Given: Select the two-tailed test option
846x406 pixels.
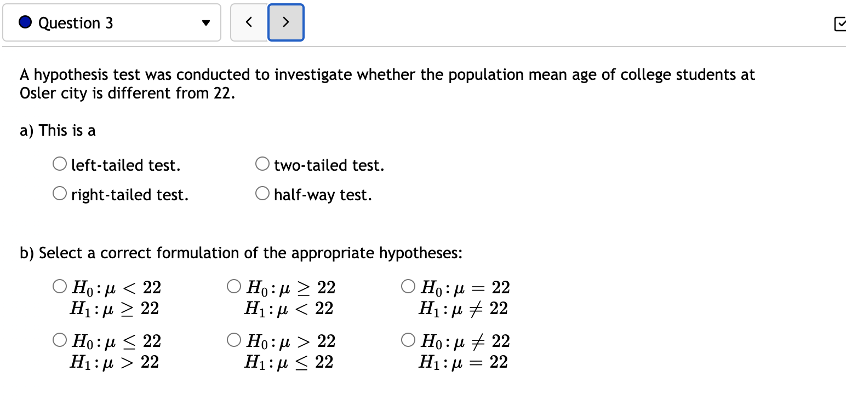Looking at the screenshot, I should click(262, 163).
